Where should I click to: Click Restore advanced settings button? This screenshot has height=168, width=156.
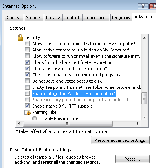pos(120,140)
